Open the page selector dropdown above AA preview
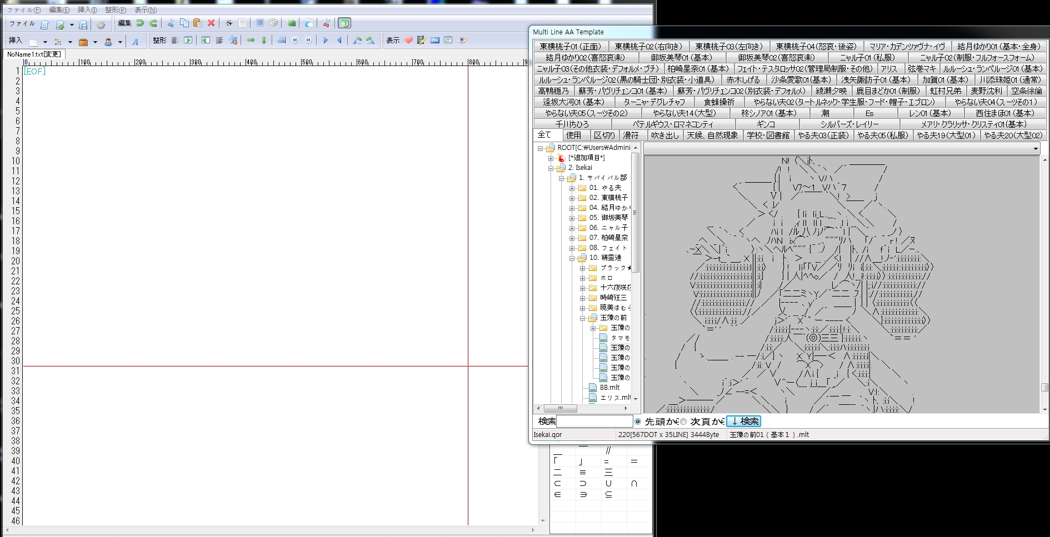The image size is (1050, 537). click(1035, 149)
